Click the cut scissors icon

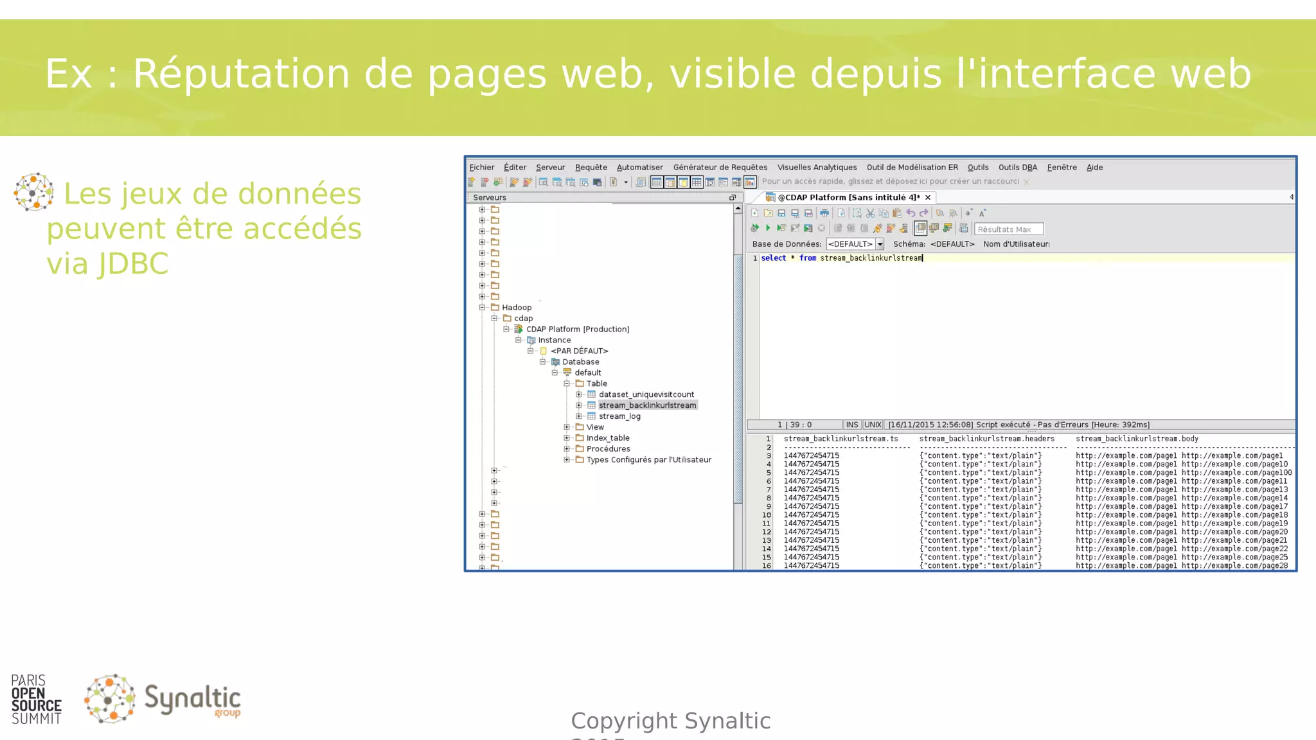click(x=870, y=213)
